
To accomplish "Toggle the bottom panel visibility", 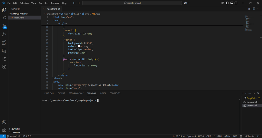I will click(232, 3).
